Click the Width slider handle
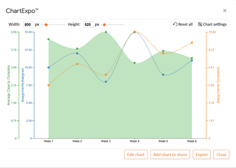This screenshot has height=168, width=236. (46, 25)
